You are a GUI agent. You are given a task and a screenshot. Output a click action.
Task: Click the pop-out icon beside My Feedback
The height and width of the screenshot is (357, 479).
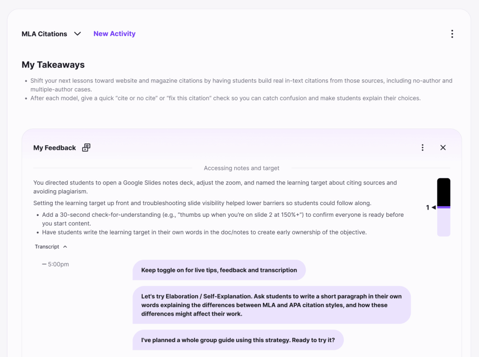86,148
